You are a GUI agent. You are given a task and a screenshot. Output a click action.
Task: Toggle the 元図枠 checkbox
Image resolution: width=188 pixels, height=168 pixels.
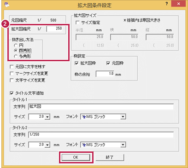(x=108, y=63)
